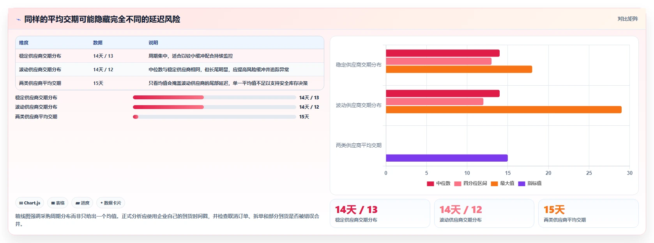Toggle the 指标值 legend series
The height and width of the screenshot is (243, 654).
530,183
